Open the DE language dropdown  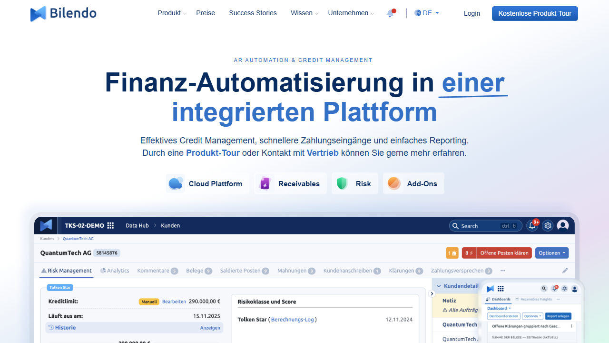(x=427, y=13)
